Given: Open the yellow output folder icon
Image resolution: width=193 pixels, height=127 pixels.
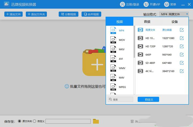Looking at the screenshot, I should 96,121.
